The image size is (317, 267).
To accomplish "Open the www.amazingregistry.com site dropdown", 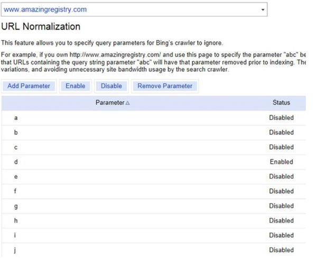I will tap(134, 10).
